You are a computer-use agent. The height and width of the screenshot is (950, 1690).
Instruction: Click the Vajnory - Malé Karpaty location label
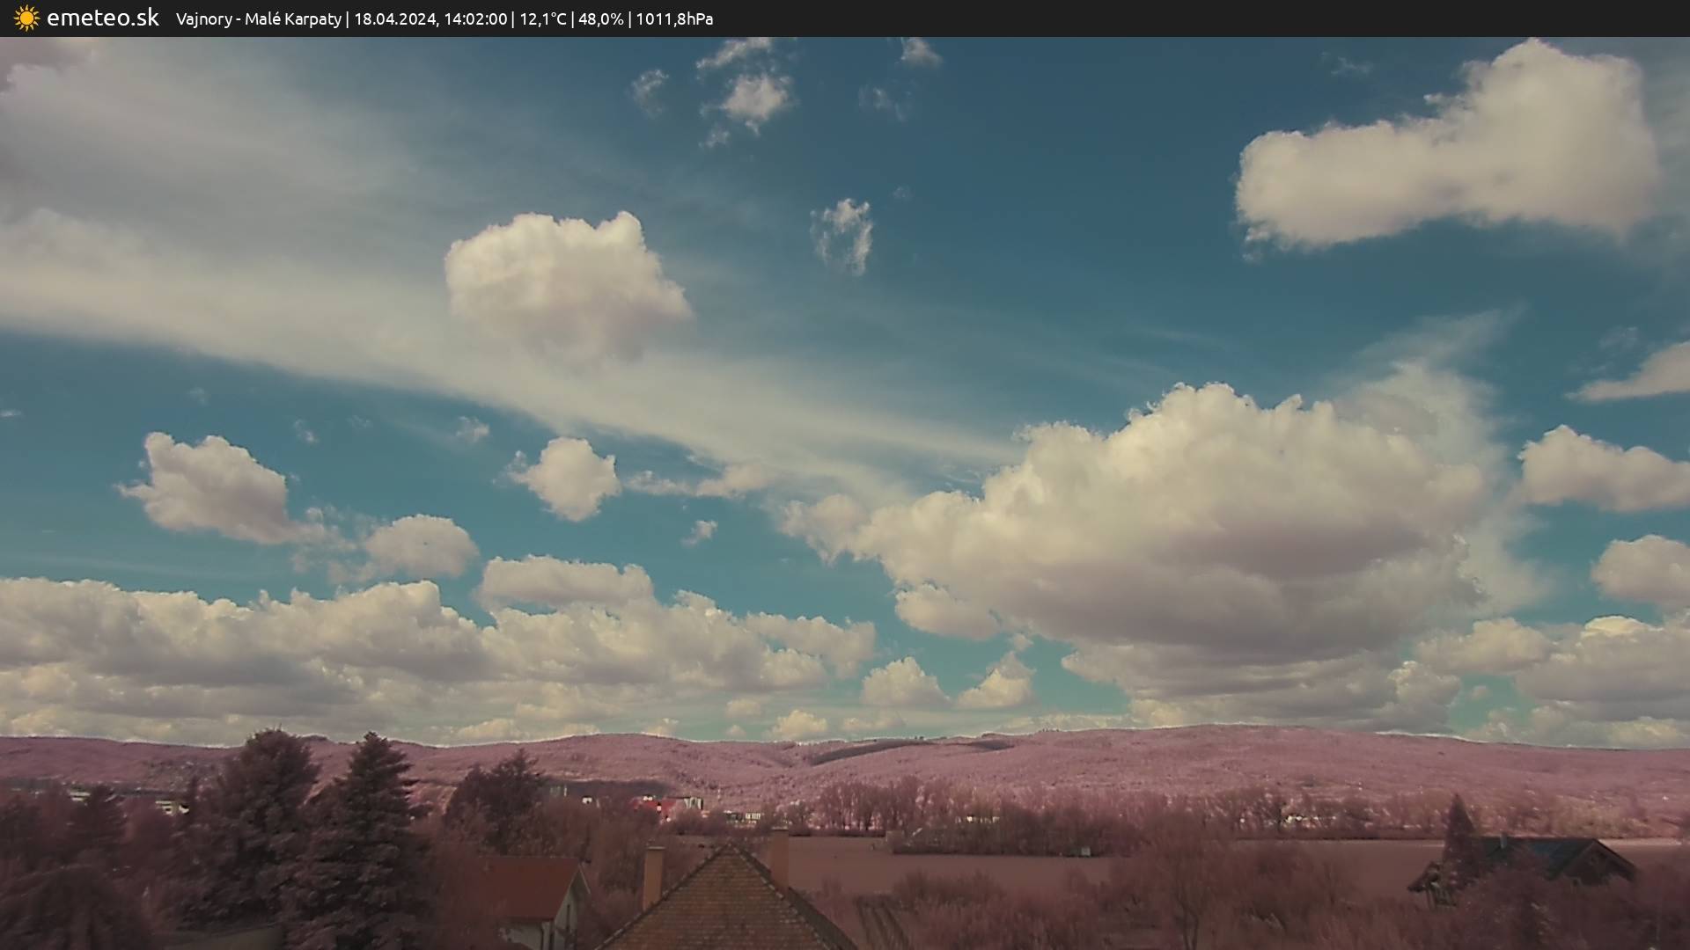(258, 18)
